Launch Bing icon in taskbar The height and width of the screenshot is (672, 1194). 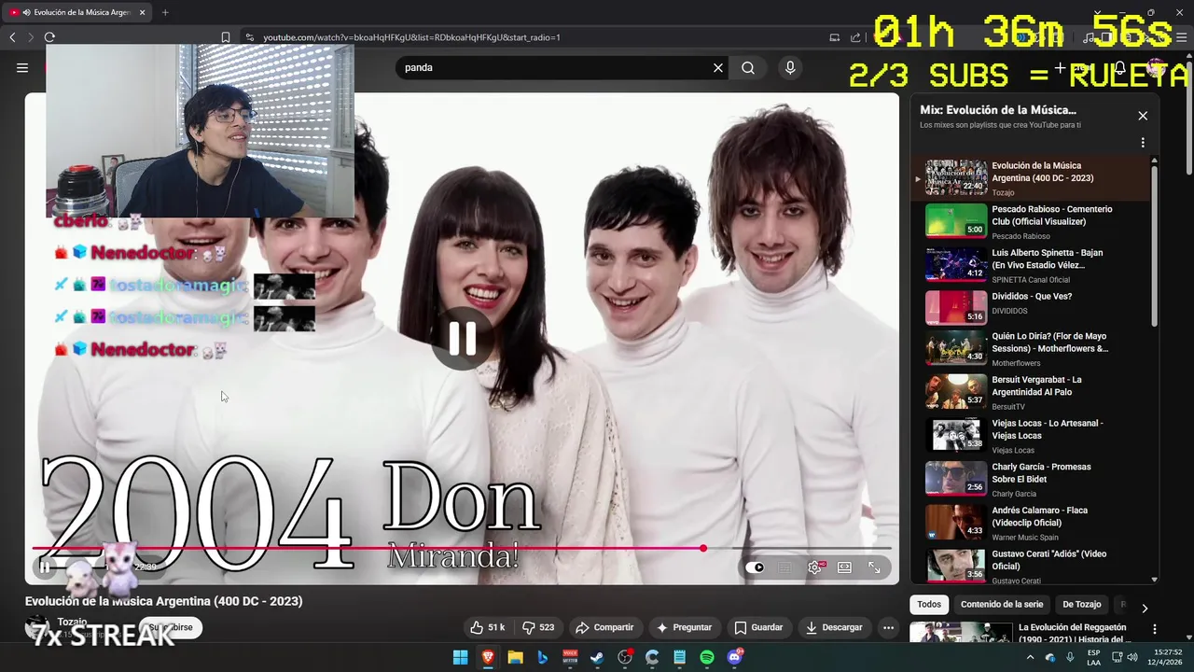click(x=542, y=658)
